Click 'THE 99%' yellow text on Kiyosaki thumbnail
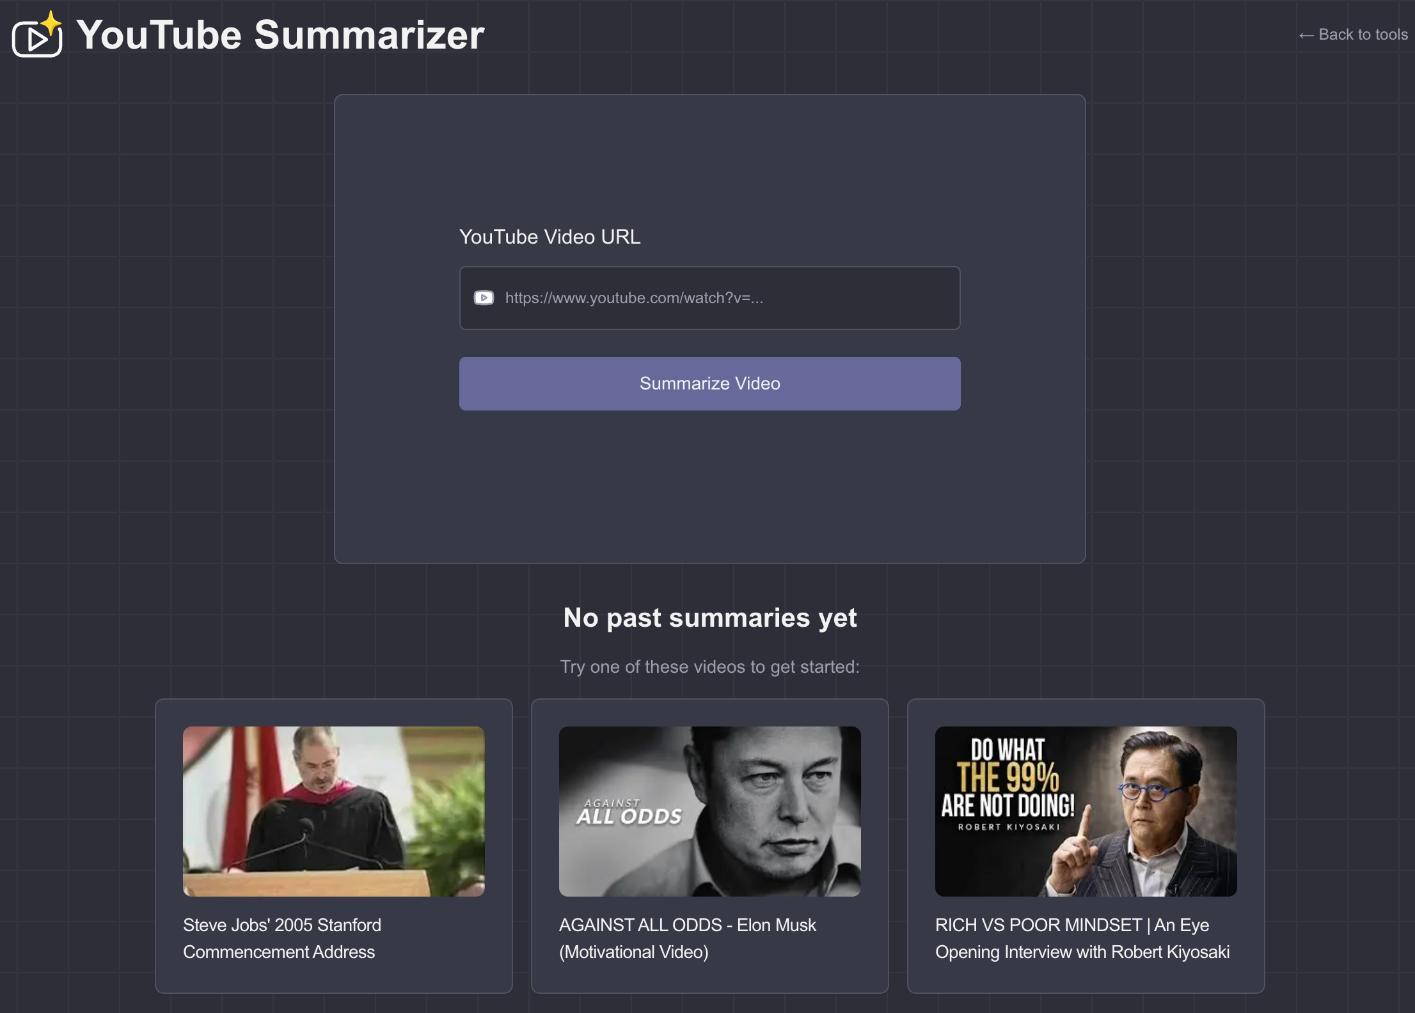1415x1013 pixels. click(1008, 778)
